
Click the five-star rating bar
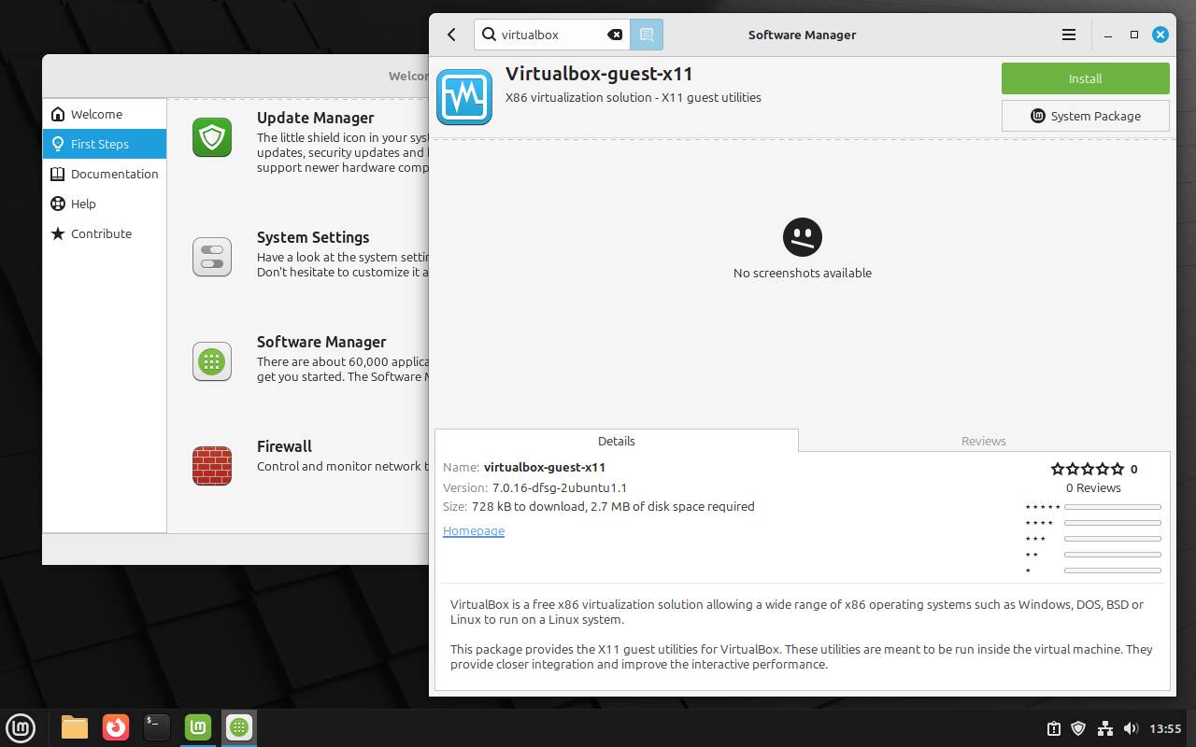(x=1112, y=506)
